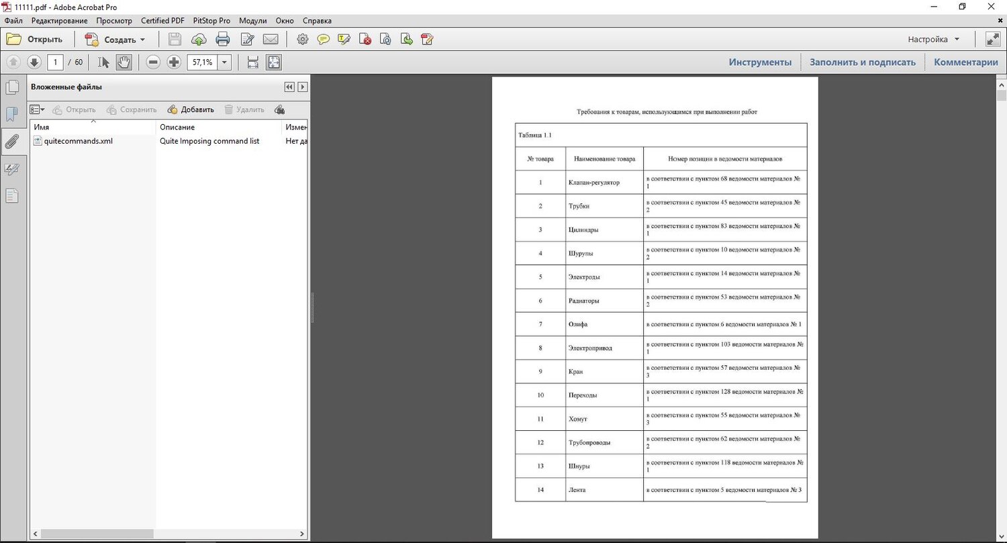This screenshot has height=543, width=1007.
Task: Click the bottom sidebar page icon
Action: tap(12, 196)
